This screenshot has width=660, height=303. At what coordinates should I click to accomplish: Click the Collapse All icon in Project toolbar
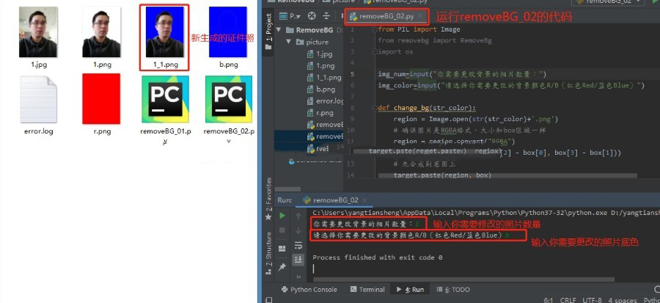pyautogui.click(x=326, y=15)
